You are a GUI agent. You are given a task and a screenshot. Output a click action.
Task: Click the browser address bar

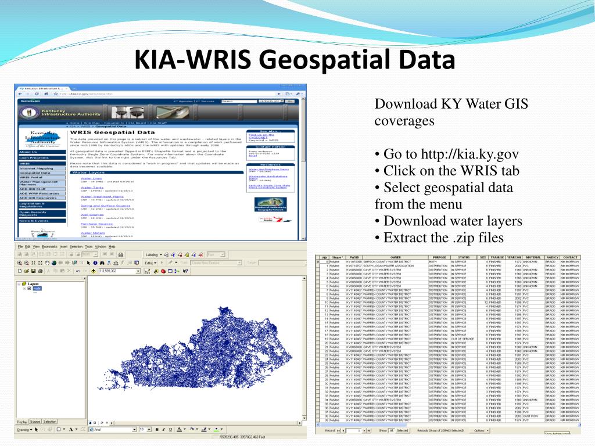pos(167,93)
